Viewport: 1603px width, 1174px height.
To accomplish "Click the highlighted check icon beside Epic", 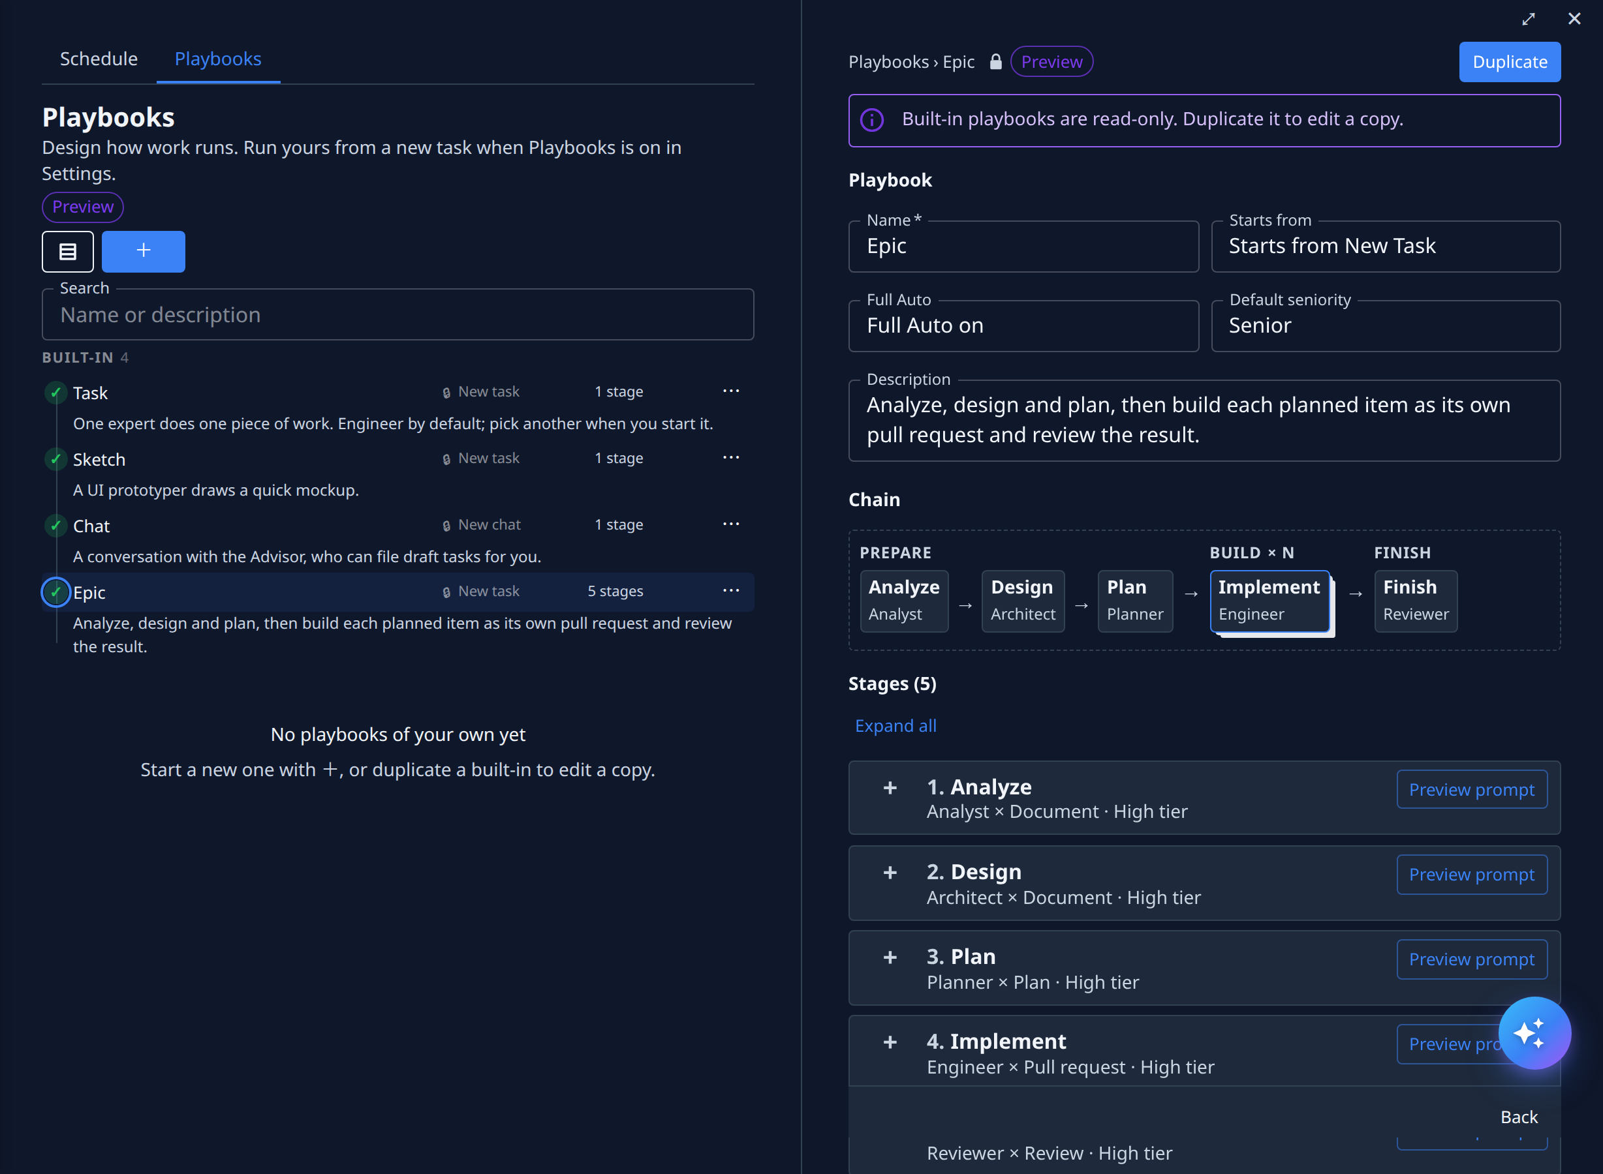I will [x=55, y=592].
